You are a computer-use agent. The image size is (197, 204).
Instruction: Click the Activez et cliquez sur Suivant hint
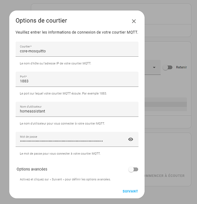point(65,180)
